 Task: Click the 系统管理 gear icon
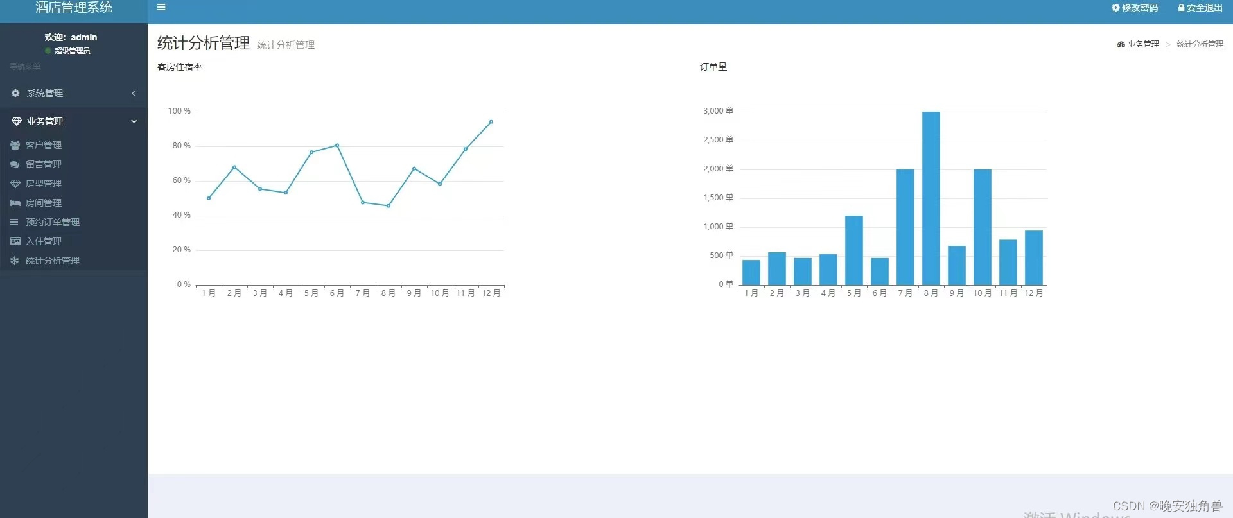(15, 93)
